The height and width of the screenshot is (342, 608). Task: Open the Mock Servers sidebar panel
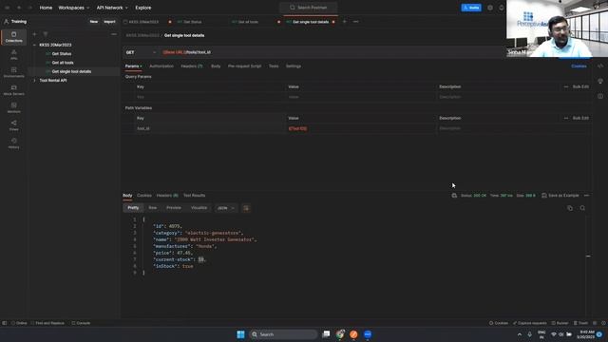13,90
